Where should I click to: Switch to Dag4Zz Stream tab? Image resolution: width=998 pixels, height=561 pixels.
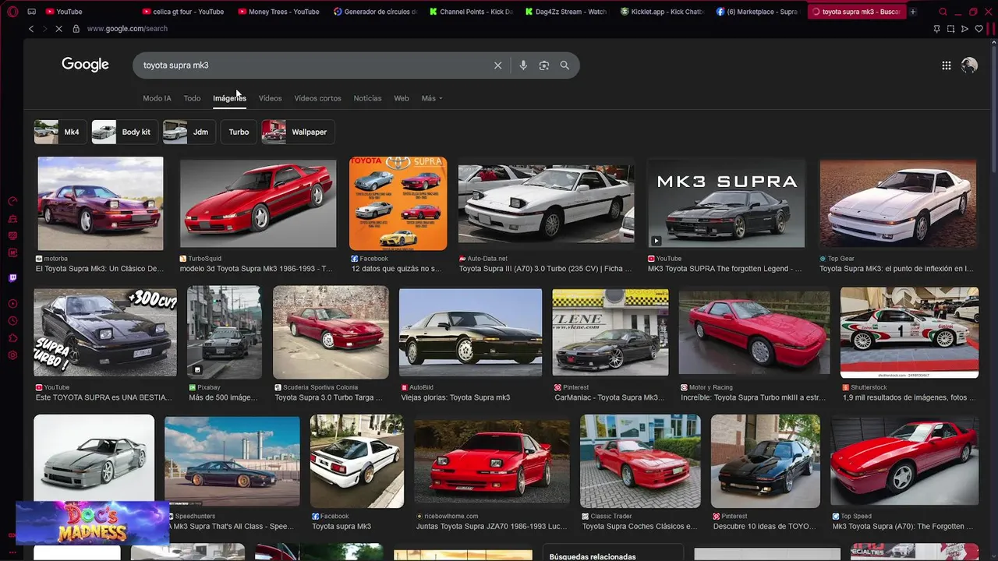[x=567, y=12]
